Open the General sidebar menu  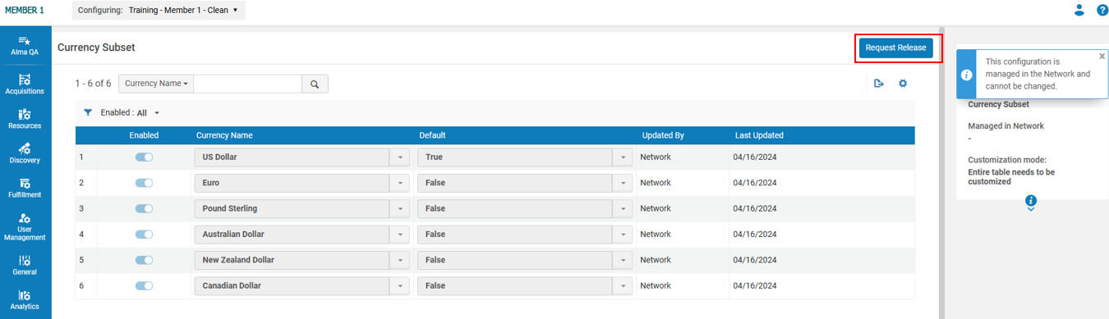25,265
